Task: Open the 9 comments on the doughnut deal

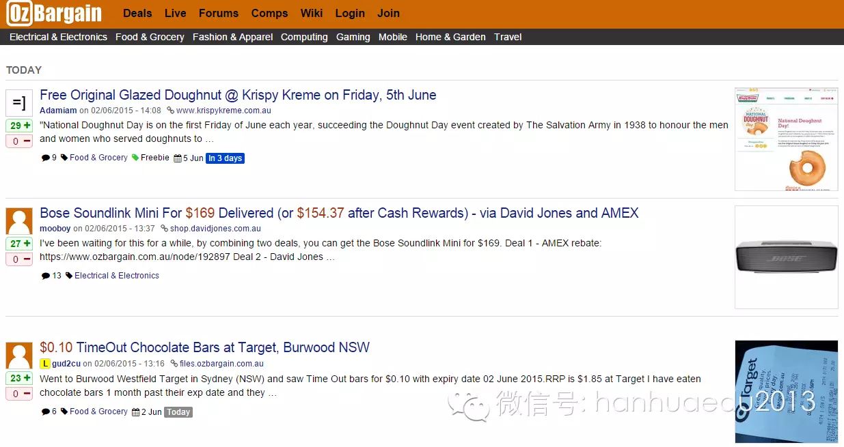Action: [x=49, y=158]
